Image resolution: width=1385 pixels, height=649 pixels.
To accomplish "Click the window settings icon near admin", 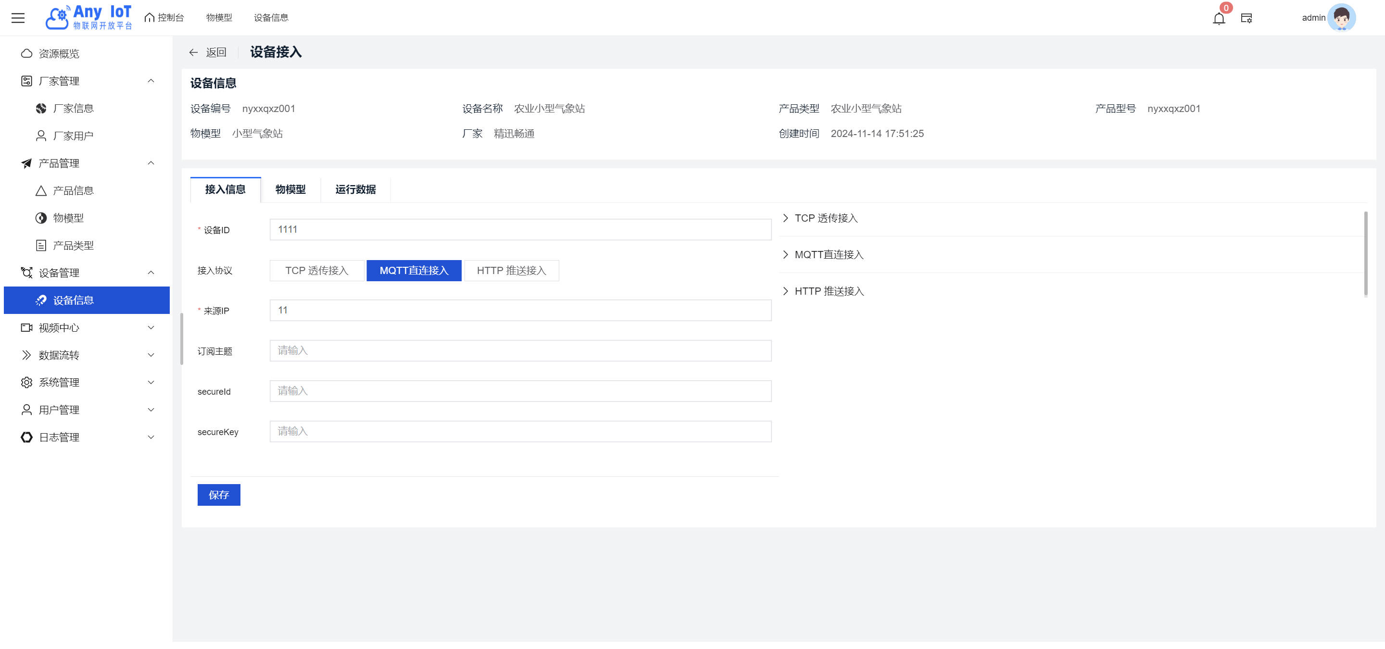I will pos(1246,18).
